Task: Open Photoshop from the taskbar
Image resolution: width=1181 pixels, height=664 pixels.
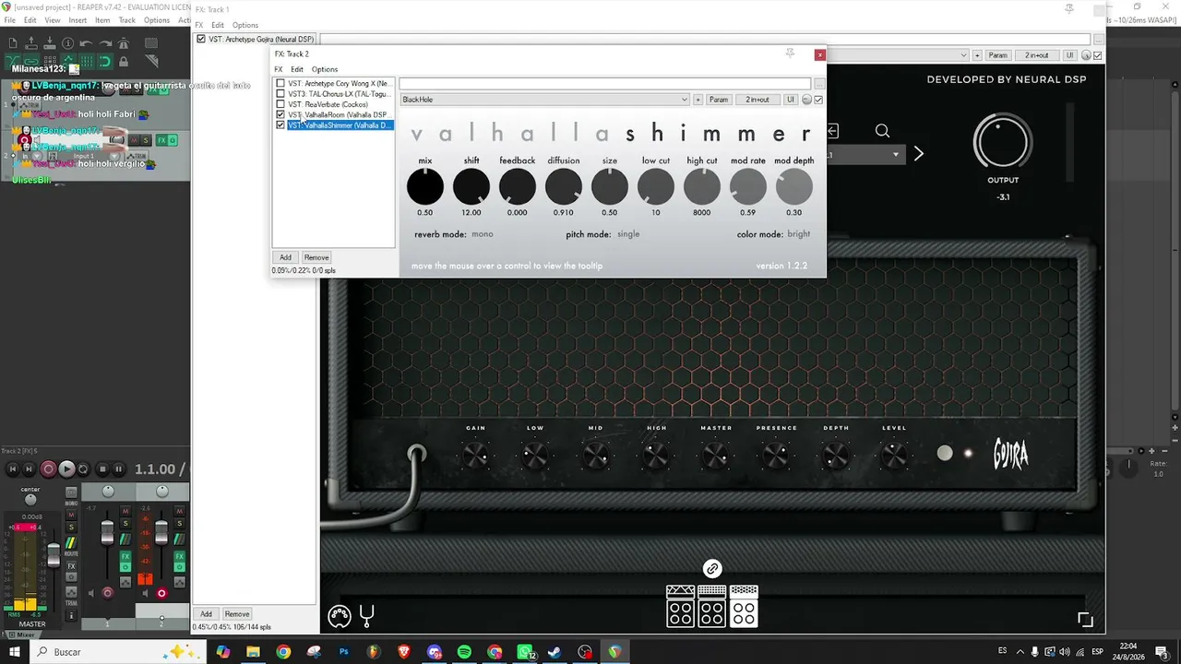Action: (x=343, y=652)
